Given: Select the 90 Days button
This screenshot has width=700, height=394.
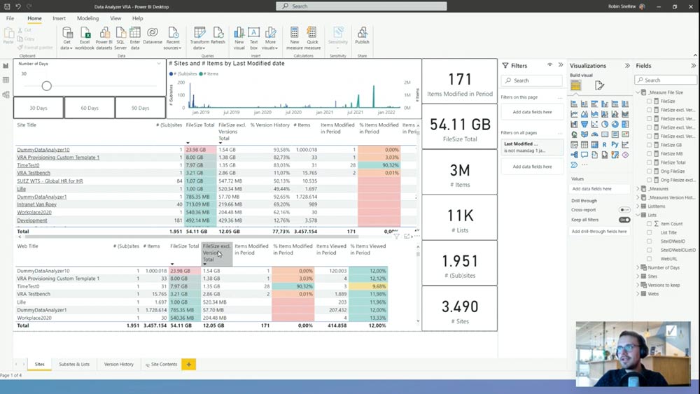Looking at the screenshot, I should click(x=140, y=108).
